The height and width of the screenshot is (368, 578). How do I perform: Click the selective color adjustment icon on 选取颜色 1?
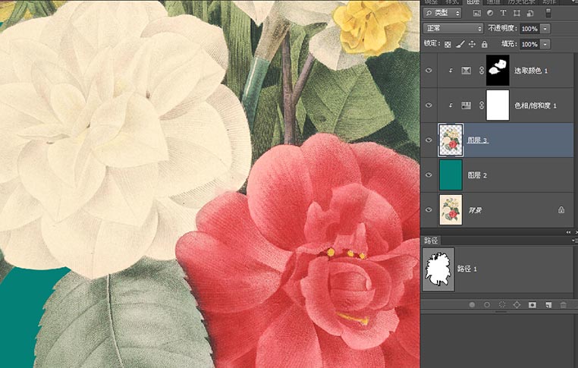[466, 71]
